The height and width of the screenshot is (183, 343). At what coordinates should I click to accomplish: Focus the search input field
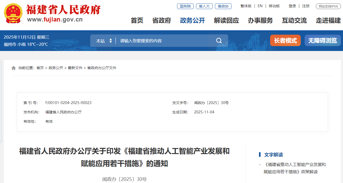pos(163,41)
